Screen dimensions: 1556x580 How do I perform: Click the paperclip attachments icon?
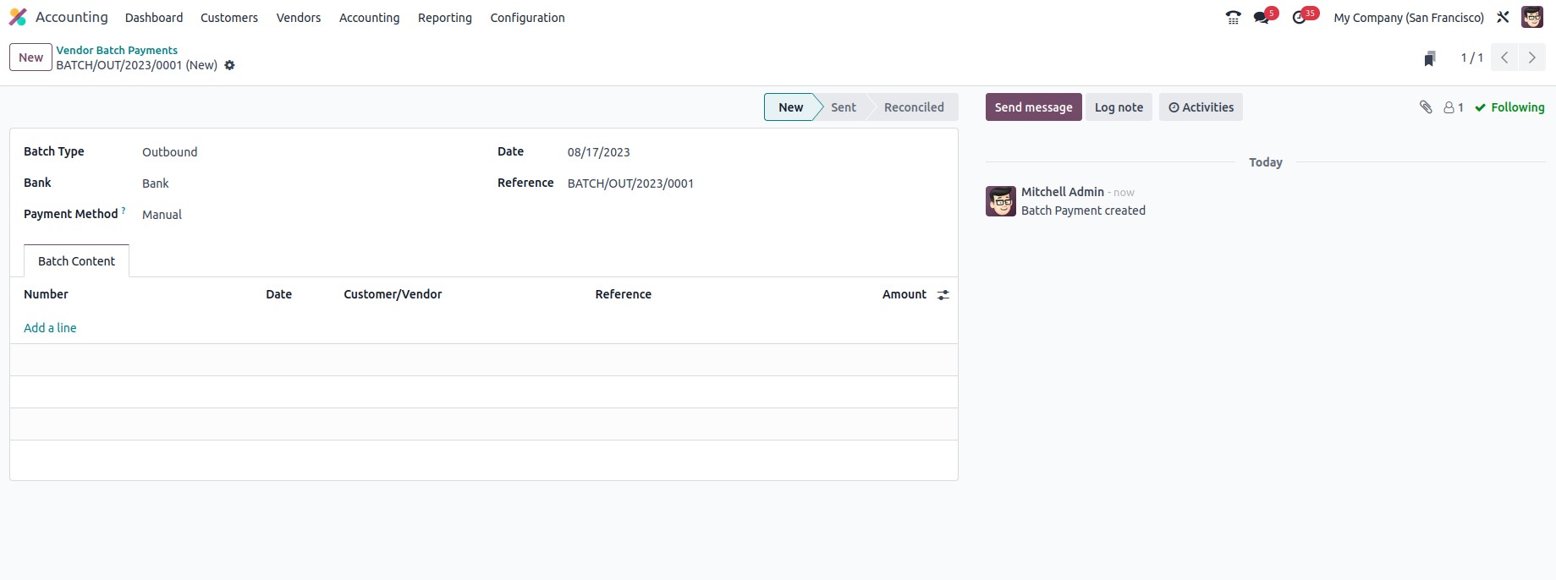point(1426,107)
